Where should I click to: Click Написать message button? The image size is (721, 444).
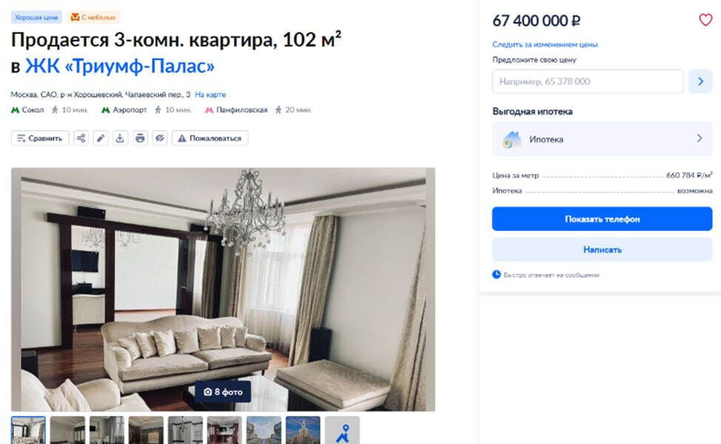[x=602, y=249]
